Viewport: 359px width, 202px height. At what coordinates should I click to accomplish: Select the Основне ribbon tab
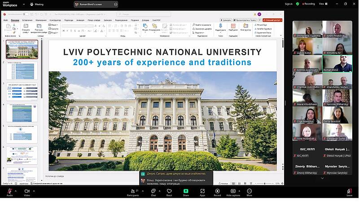click(15, 20)
